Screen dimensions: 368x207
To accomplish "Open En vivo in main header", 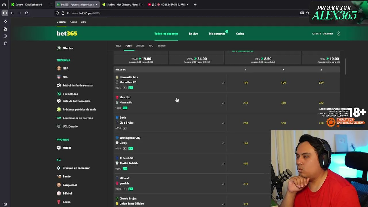I will pyautogui.click(x=193, y=34).
